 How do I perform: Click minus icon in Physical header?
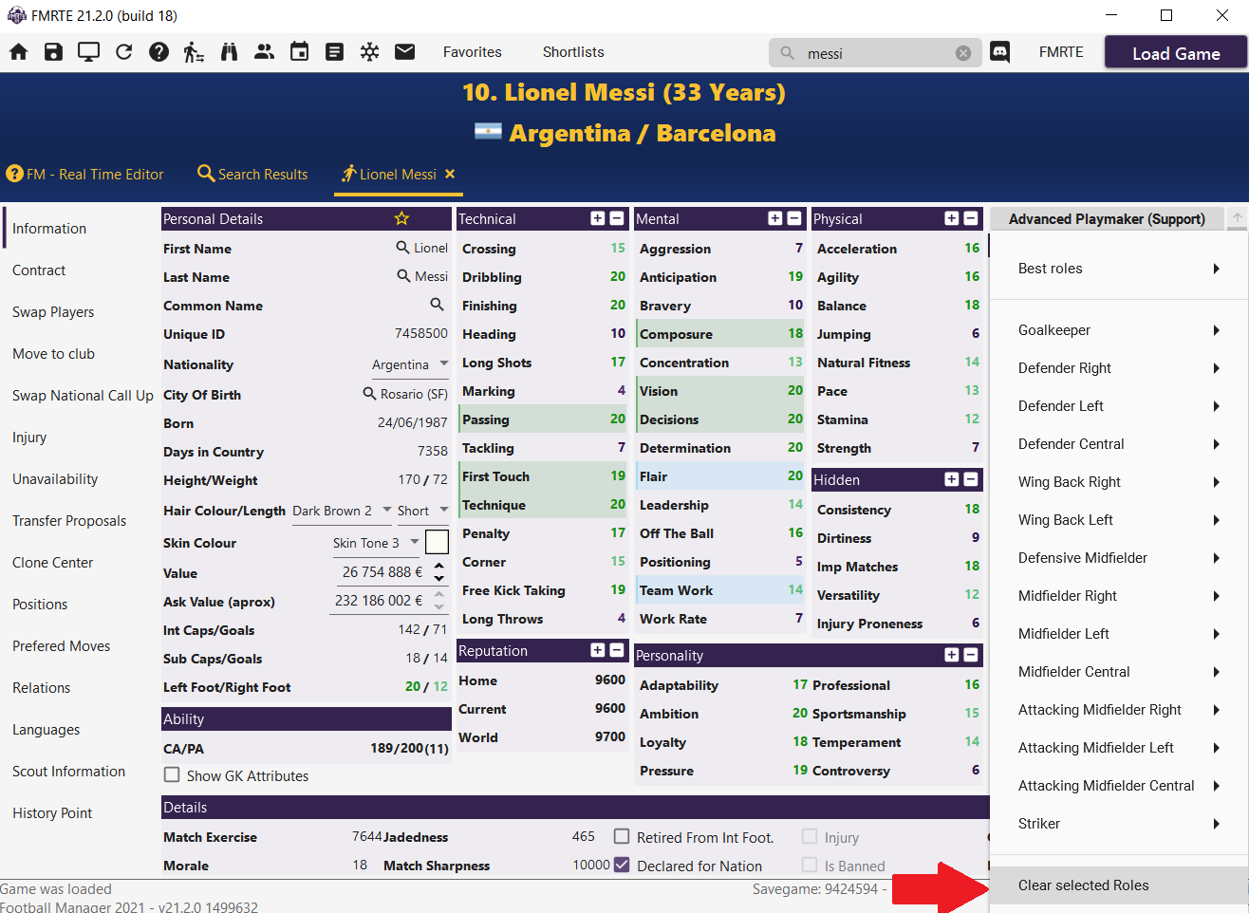coord(971,218)
